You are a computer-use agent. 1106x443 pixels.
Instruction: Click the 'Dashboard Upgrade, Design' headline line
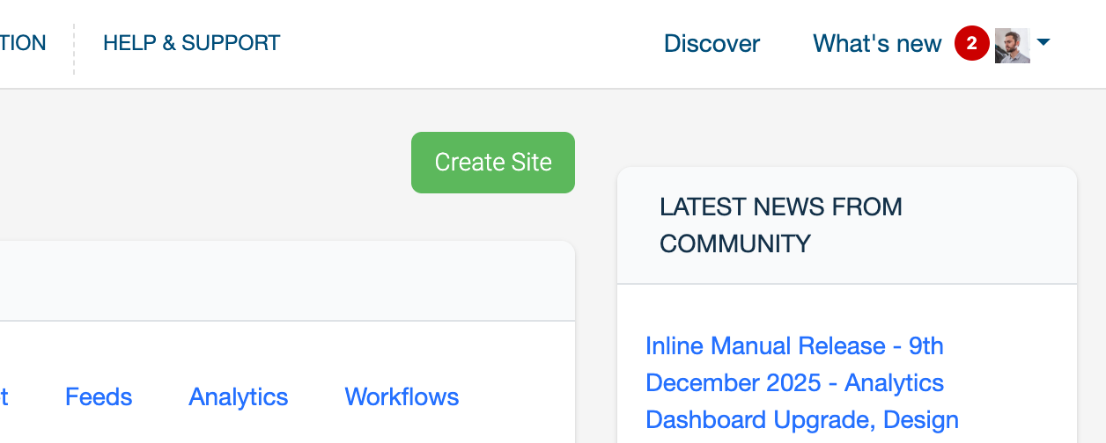(x=801, y=420)
